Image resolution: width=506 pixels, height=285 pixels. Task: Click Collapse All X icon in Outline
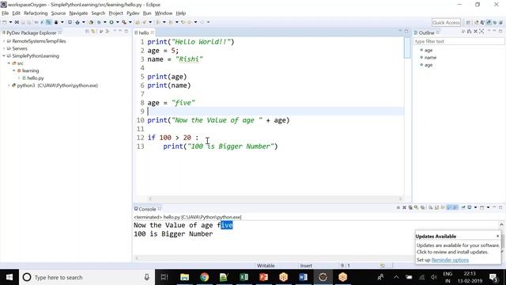point(475,32)
